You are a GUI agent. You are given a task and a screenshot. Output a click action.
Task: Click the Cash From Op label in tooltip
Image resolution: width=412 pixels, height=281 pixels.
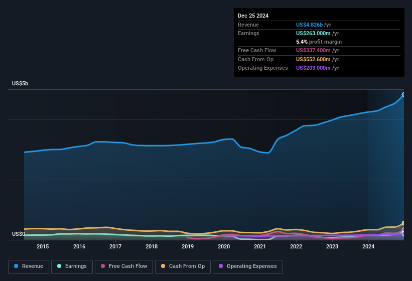point(255,59)
